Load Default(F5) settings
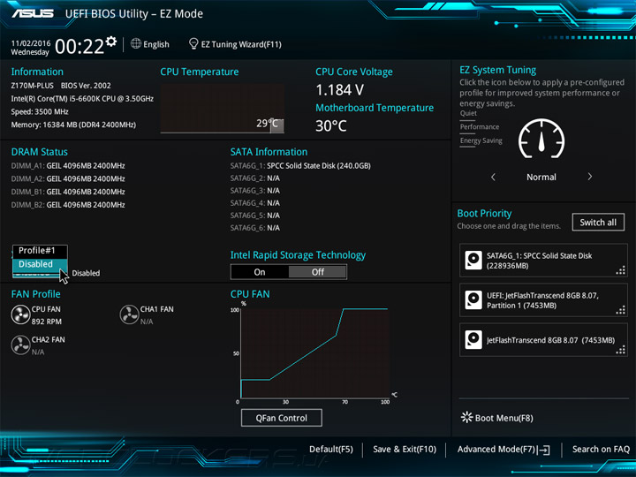Screen dimensions: 636x477 click(x=331, y=449)
